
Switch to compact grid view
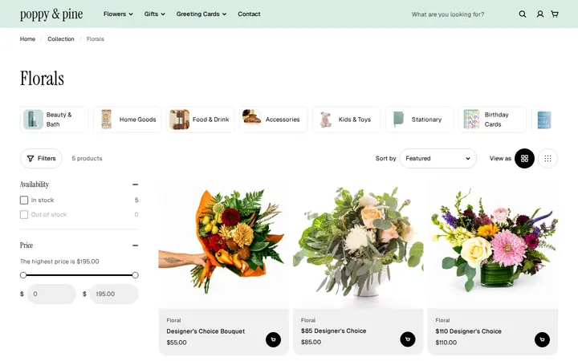[x=547, y=158]
